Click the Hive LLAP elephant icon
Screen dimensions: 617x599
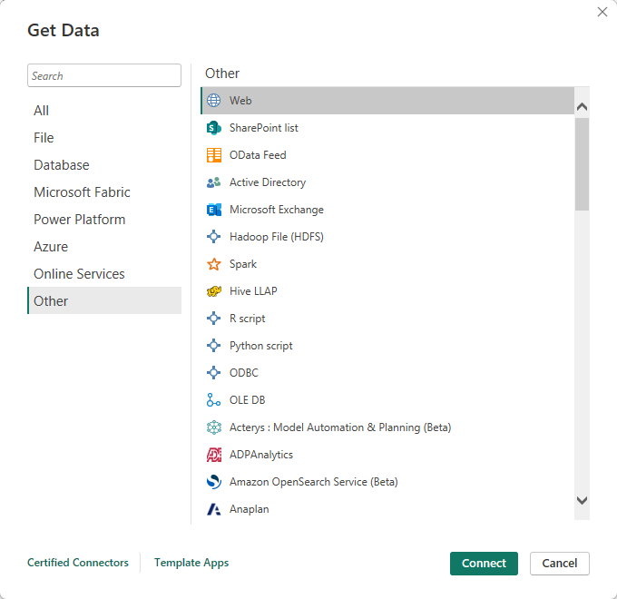pyautogui.click(x=213, y=291)
